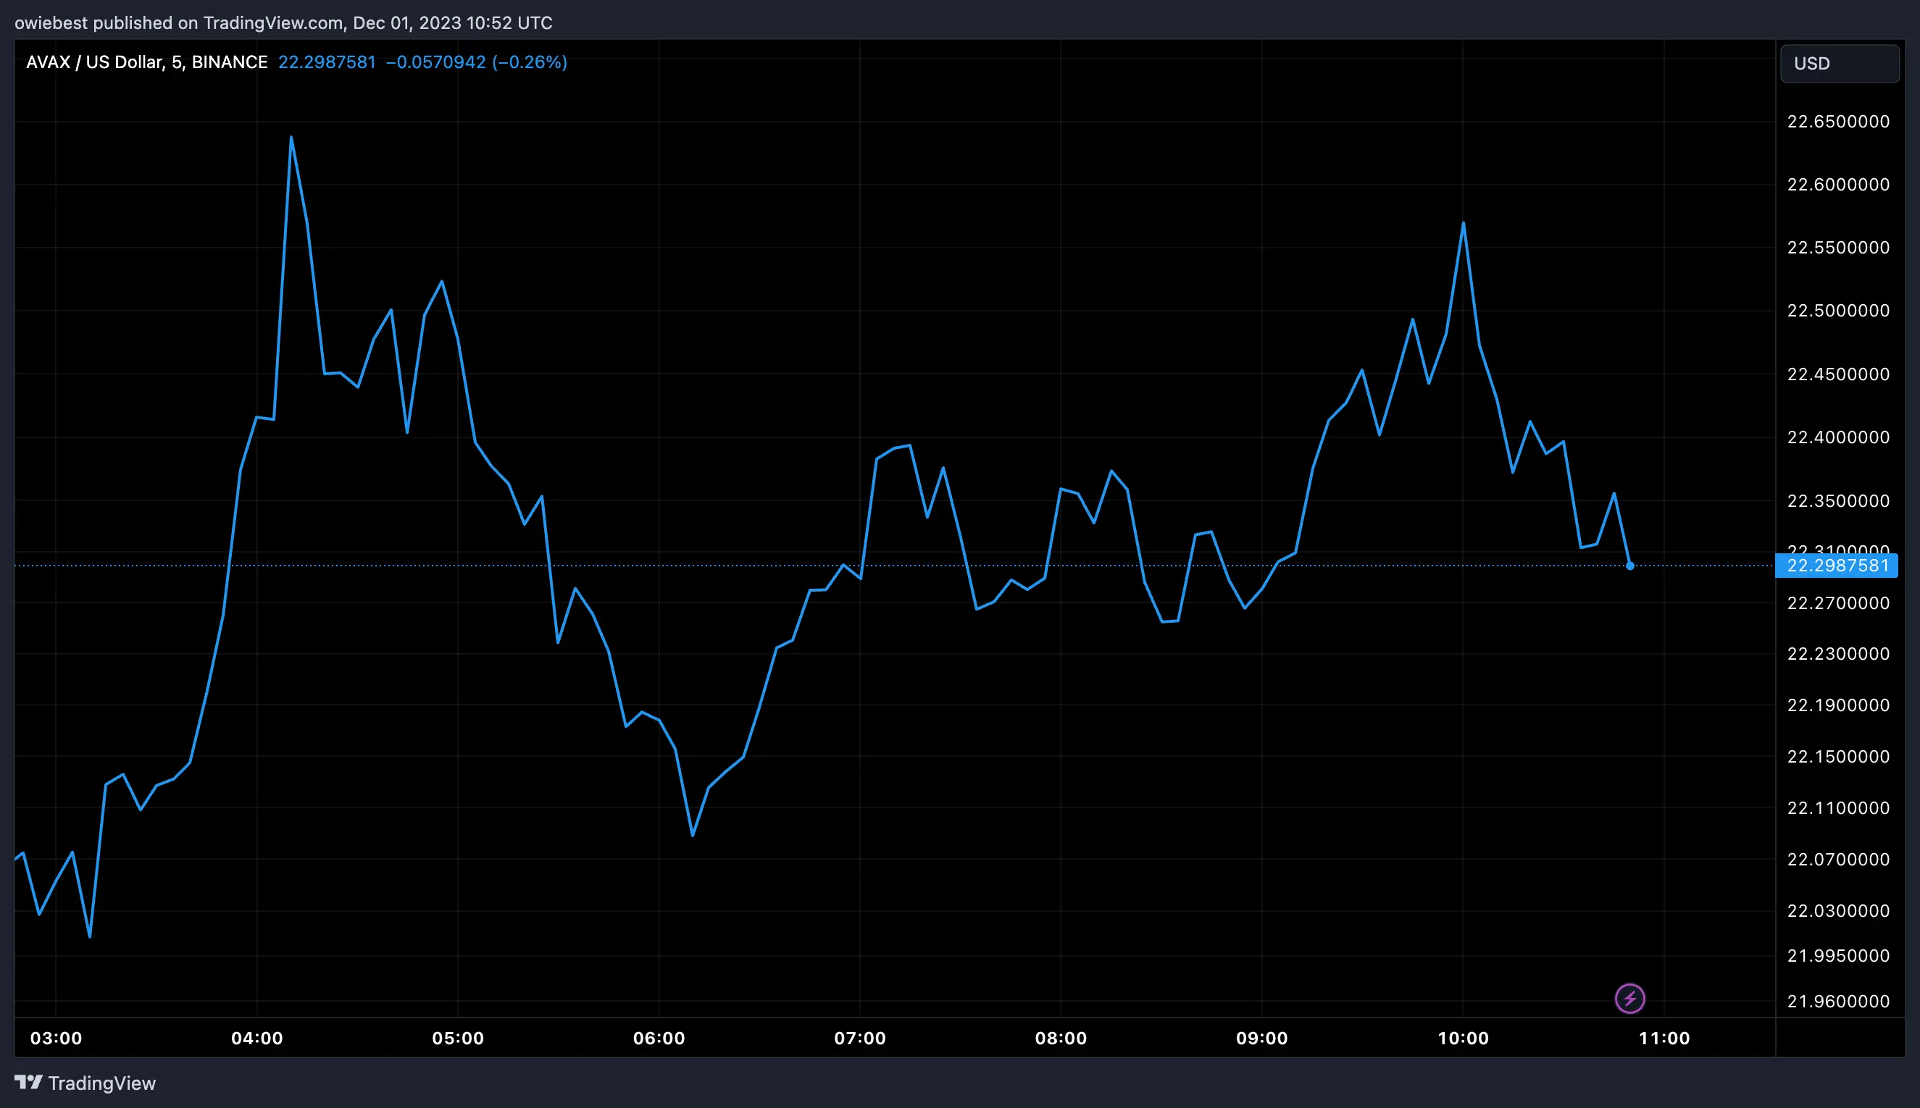Click the 22.6500000 price axis label
Viewport: 1920px width, 1108px height.
point(1840,121)
